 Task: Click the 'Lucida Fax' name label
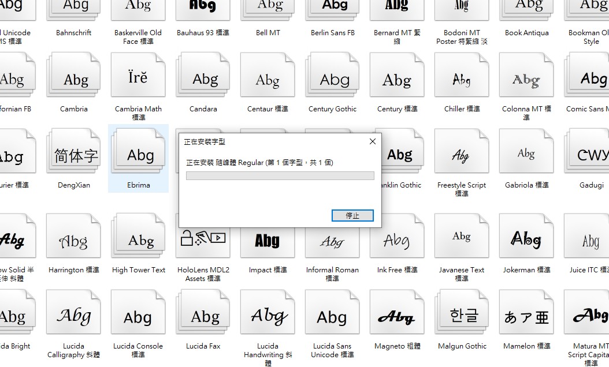203,346
